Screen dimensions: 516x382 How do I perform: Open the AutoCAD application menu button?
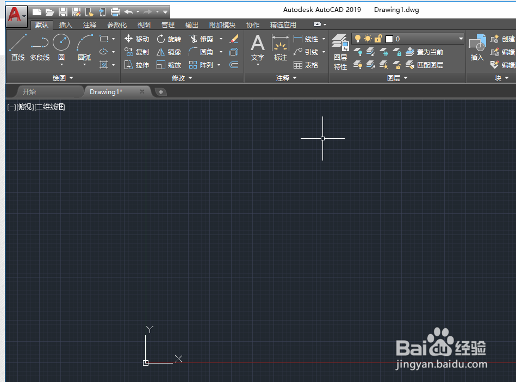tap(16, 16)
